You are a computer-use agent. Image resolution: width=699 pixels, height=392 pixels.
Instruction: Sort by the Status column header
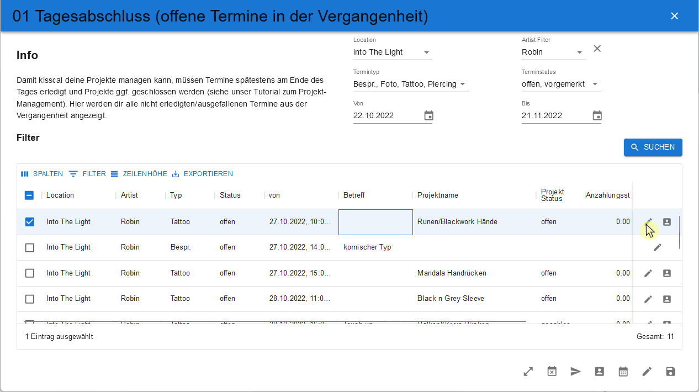pyautogui.click(x=230, y=195)
